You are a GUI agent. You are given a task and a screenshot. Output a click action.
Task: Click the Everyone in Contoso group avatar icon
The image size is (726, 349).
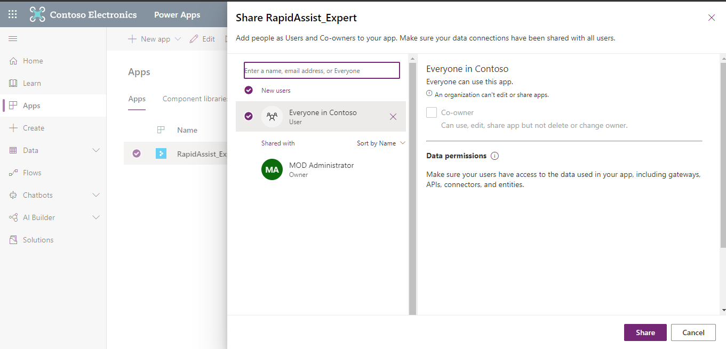272,117
